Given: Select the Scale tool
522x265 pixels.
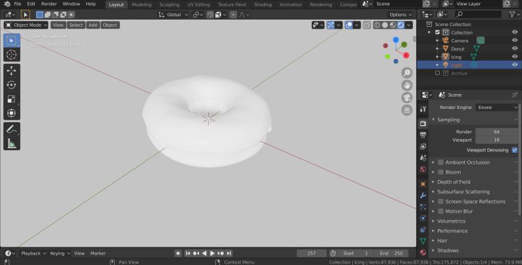Looking at the screenshot, I should 12,99.
